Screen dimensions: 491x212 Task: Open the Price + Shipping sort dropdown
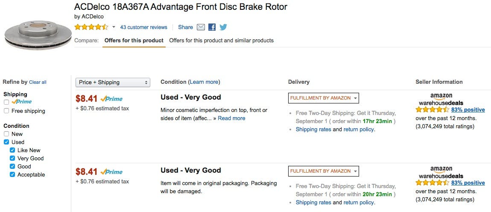coord(113,82)
